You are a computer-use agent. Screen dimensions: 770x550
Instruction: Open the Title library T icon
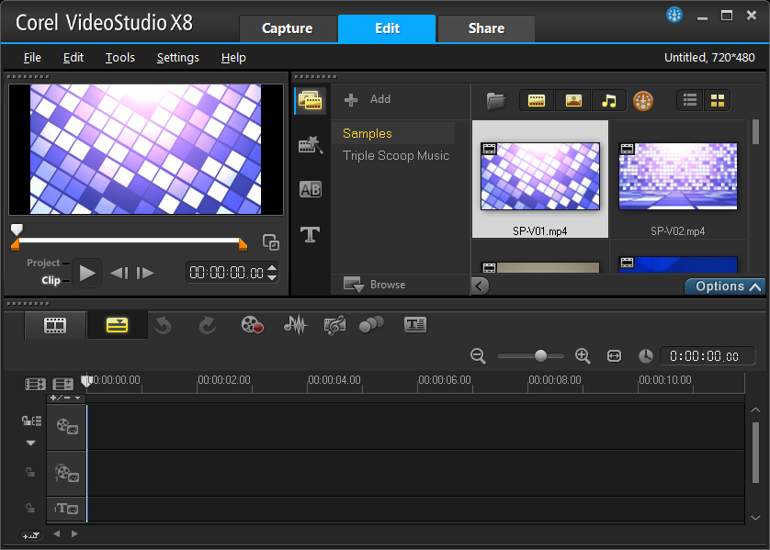tap(310, 234)
